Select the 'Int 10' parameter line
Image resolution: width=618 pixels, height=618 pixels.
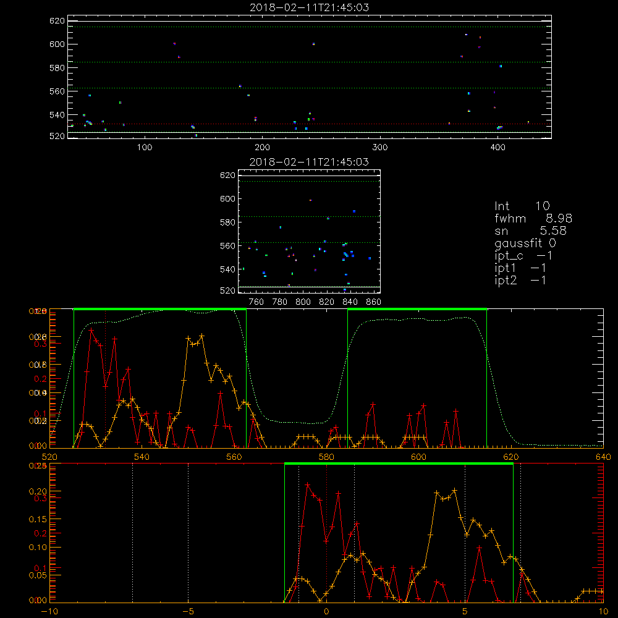(x=522, y=206)
